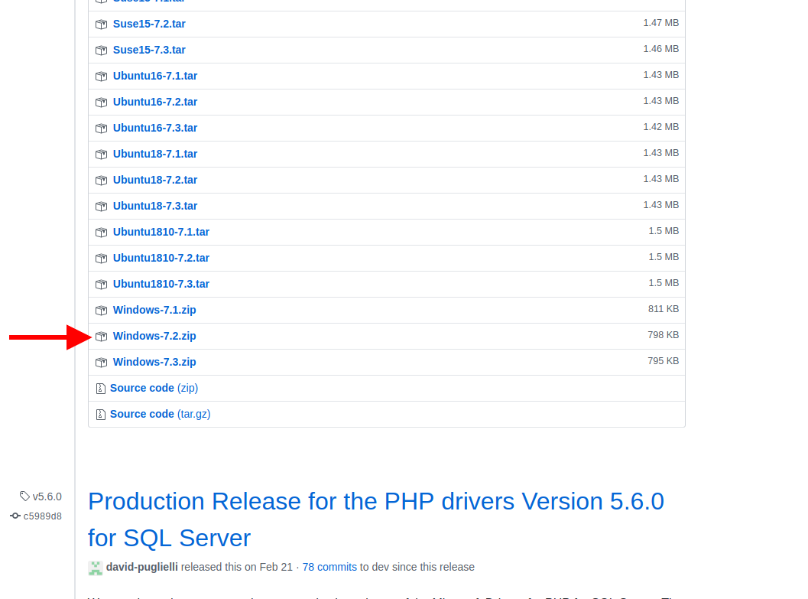This screenshot has width=808, height=599.
Task: Click the "released this on Feb 21" text
Action: click(x=236, y=567)
